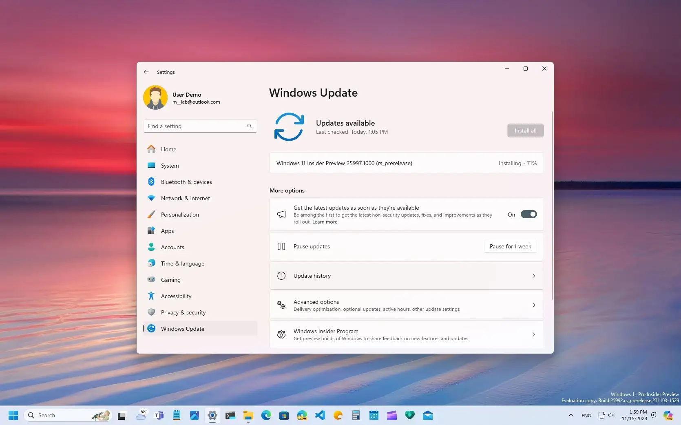Open Clipchamp from the taskbar

coord(392,416)
